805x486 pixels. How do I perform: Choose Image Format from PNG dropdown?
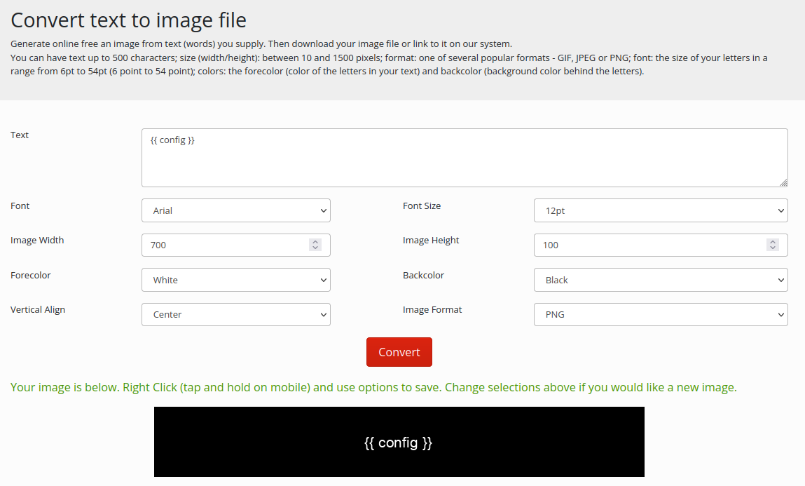click(x=660, y=315)
